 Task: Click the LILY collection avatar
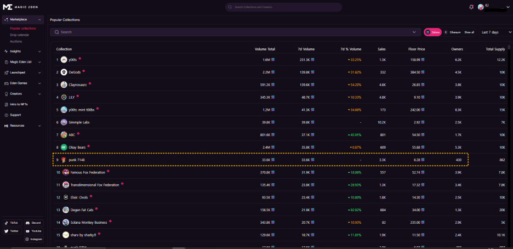64,97
